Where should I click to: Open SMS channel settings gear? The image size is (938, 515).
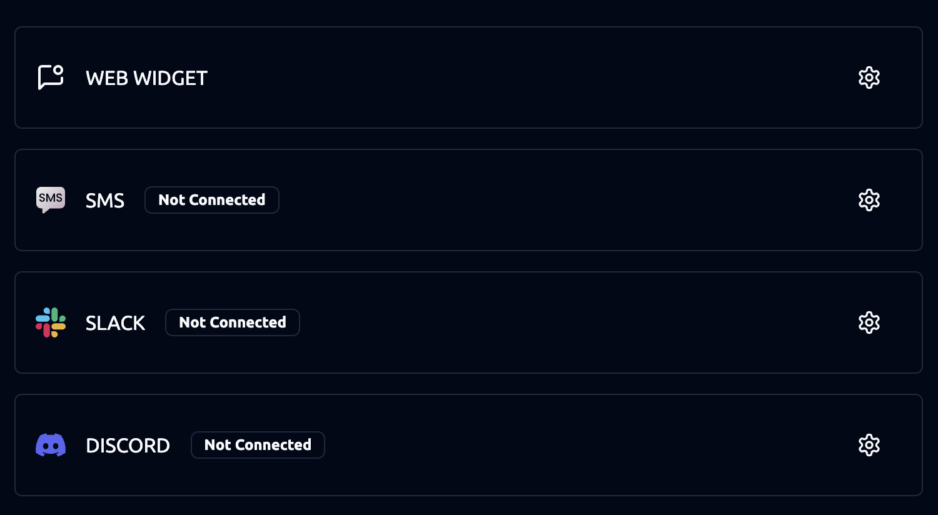(x=869, y=200)
